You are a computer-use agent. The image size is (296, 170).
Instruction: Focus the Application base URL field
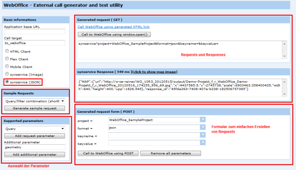coord(35,31)
